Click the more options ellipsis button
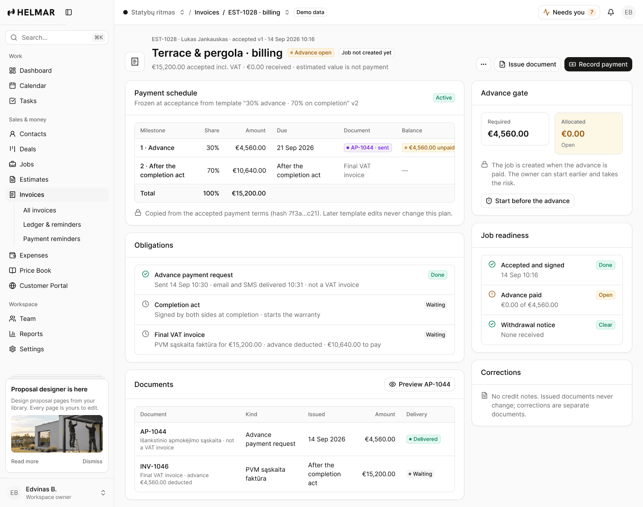The image size is (643, 507). [x=484, y=64]
